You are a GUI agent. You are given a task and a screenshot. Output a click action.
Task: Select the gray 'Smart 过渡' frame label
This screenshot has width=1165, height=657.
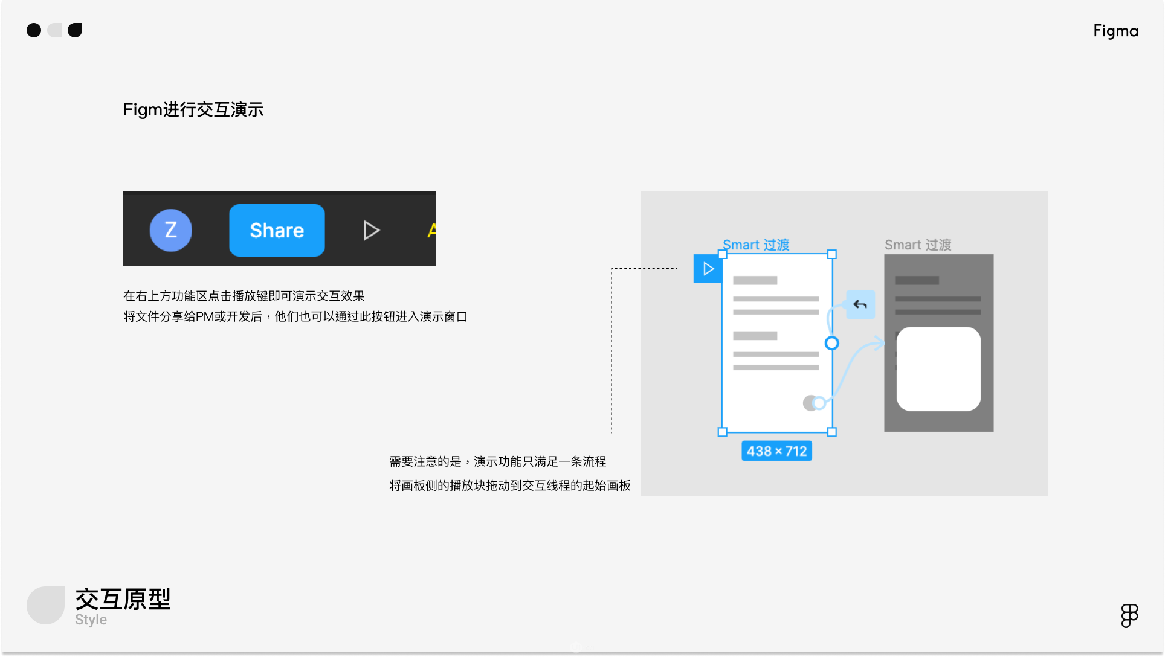point(917,245)
